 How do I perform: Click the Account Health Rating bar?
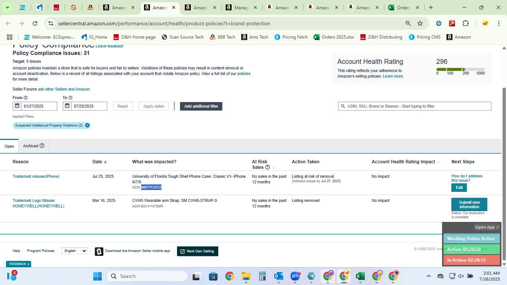(461, 69)
